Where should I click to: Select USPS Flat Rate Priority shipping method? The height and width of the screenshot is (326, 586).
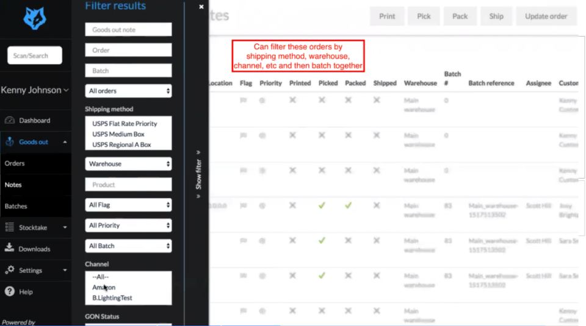125,124
